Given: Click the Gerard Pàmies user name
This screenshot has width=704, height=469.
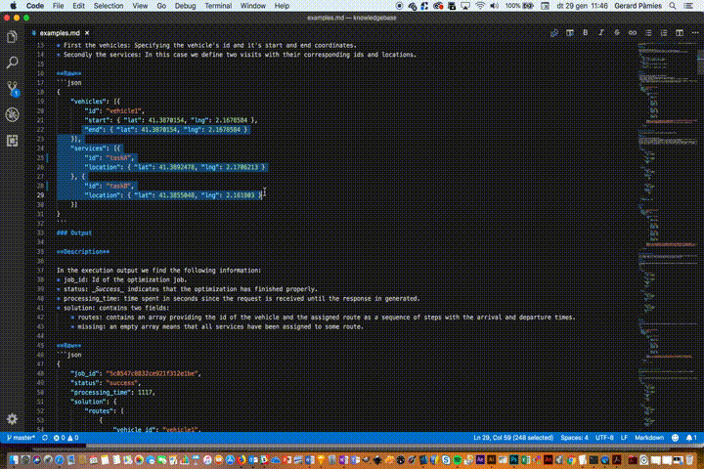Looking at the screenshot, I should tap(638, 6).
